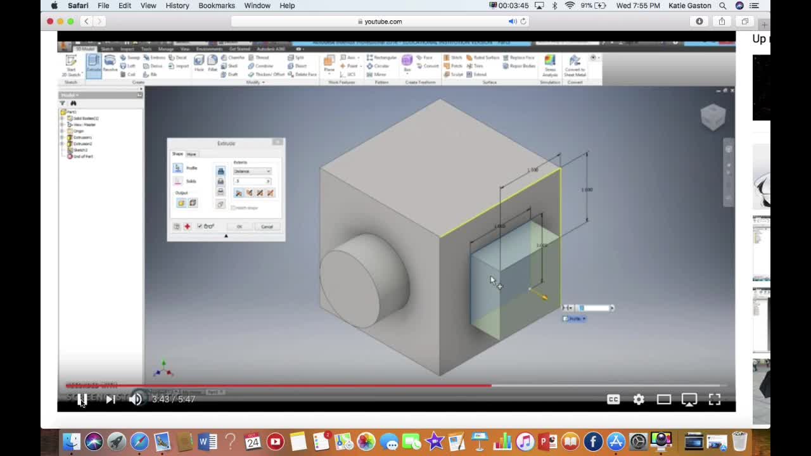Reload the page
Viewport: 811px width, 456px height.
tap(523, 22)
